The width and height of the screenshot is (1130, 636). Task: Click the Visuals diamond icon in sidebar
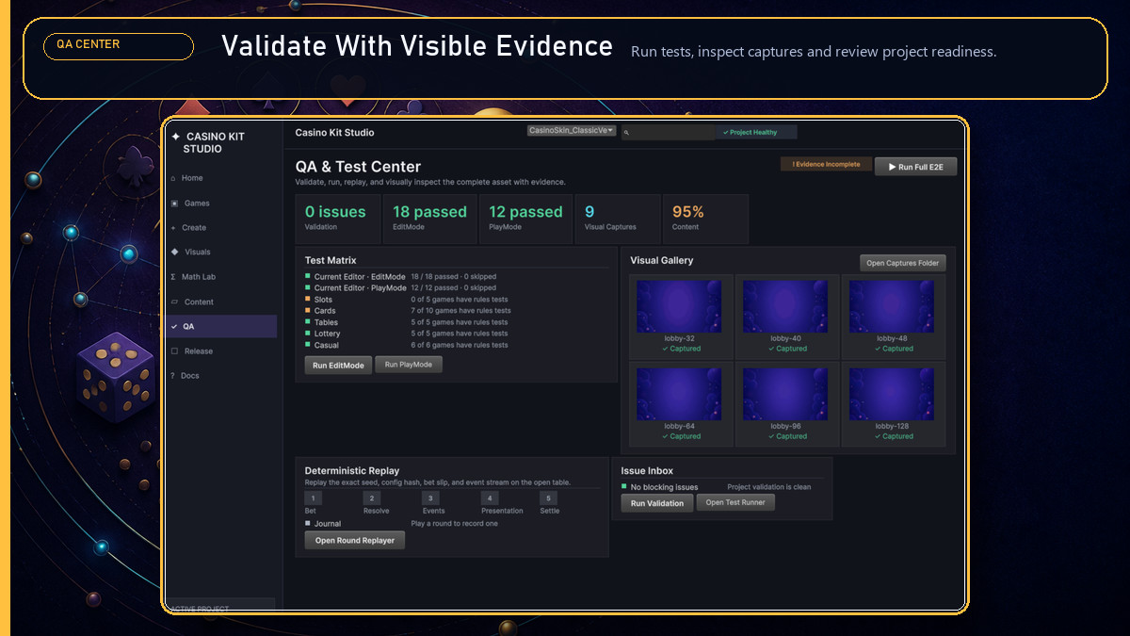click(174, 253)
